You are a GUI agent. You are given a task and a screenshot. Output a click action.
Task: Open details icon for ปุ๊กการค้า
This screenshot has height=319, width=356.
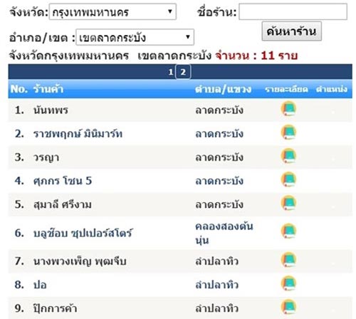tap(288, 307)
